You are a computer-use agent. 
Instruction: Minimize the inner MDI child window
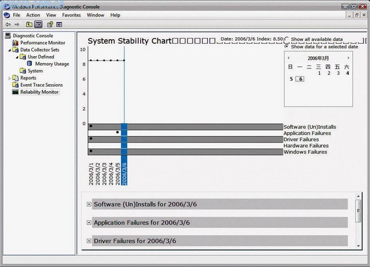tap(349, 15)
